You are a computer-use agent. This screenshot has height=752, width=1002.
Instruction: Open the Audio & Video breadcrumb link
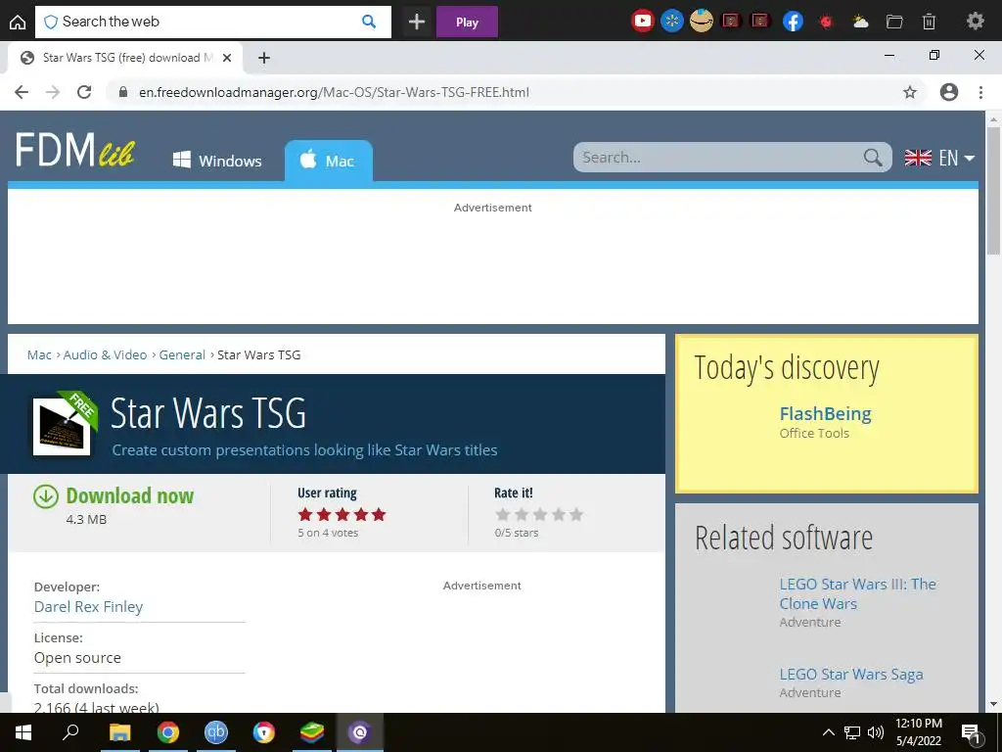(105, 354)
